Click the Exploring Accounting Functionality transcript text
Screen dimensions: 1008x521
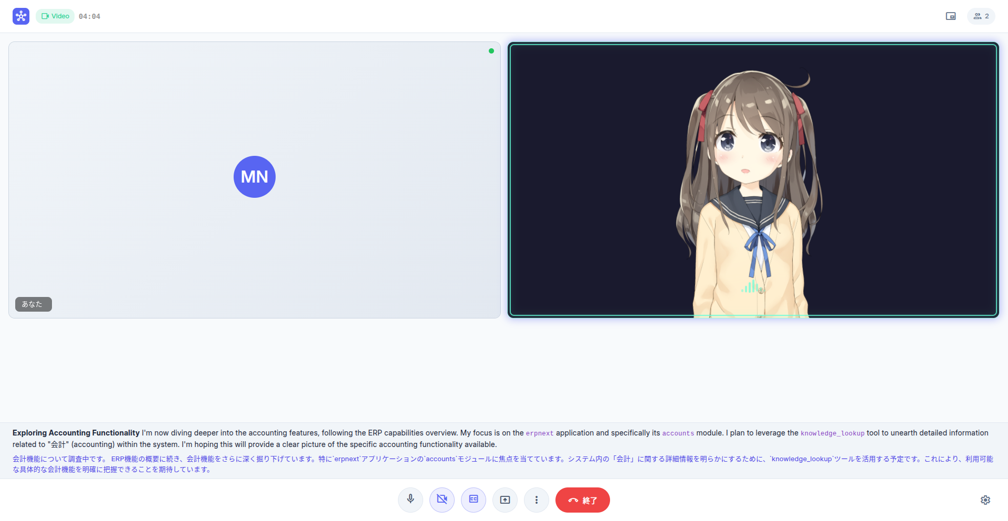click(x=75, y=433)
